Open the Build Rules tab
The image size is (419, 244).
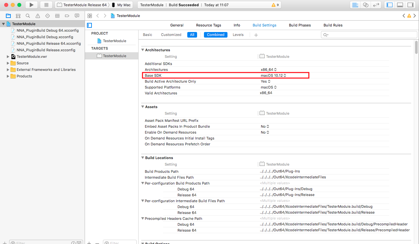pos(333,25)
